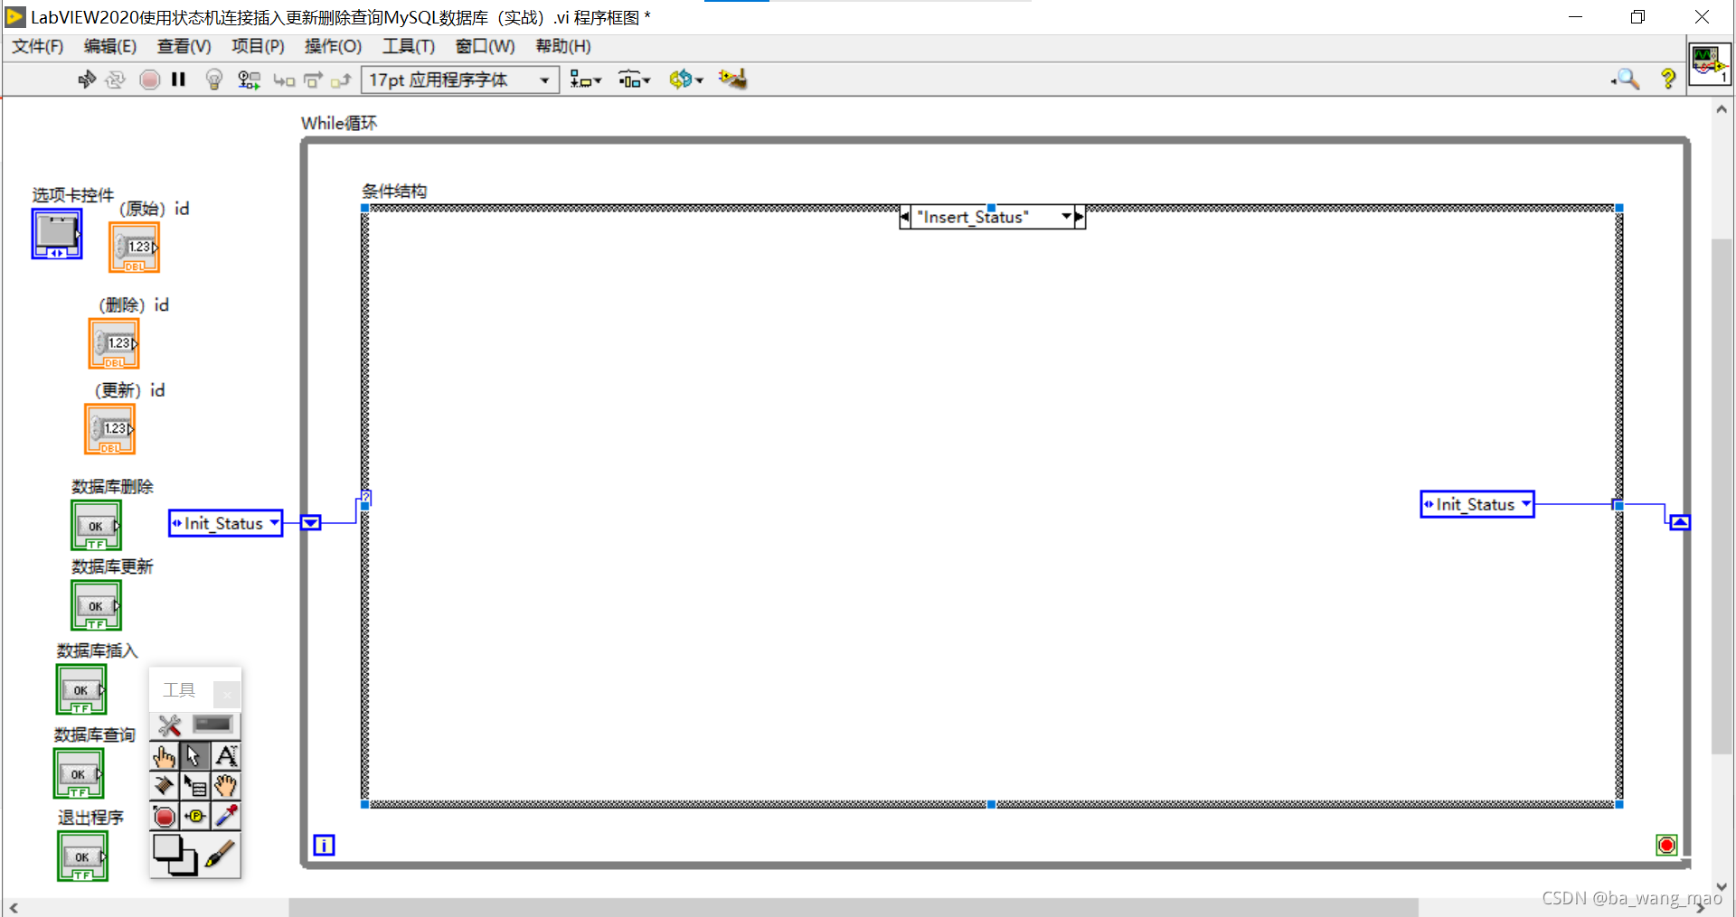Select the Get Color eyedropper tool
This screenshot has height=917, width=1736.
point(226,817)
